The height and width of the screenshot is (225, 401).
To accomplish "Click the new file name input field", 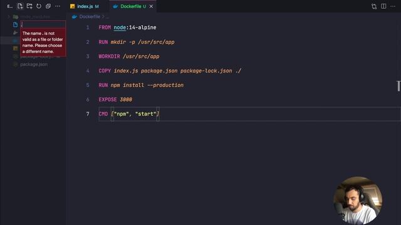I will pos(43,24).
